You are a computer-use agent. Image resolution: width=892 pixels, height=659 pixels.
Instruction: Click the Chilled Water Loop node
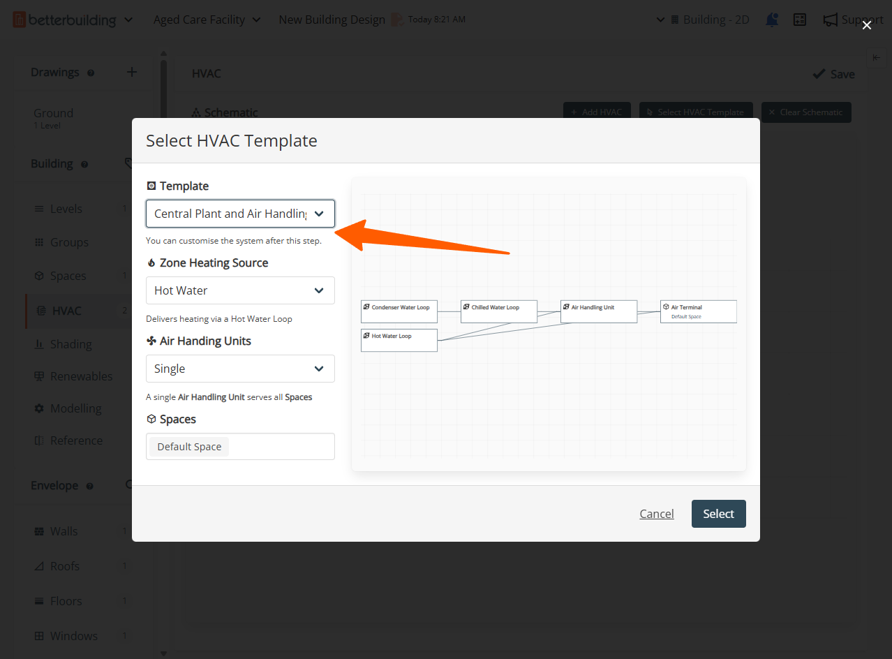coord(498,311)
